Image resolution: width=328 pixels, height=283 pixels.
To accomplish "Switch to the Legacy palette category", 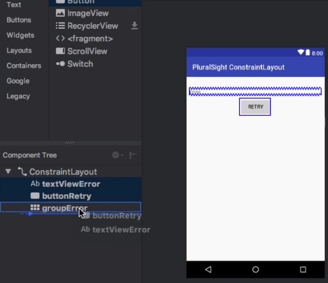I will tap(18, 96).
